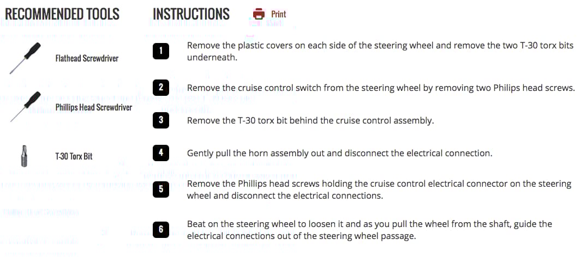Click the step 3 number badge
This screenshot has height=257, width=587.
pos(160,120)
